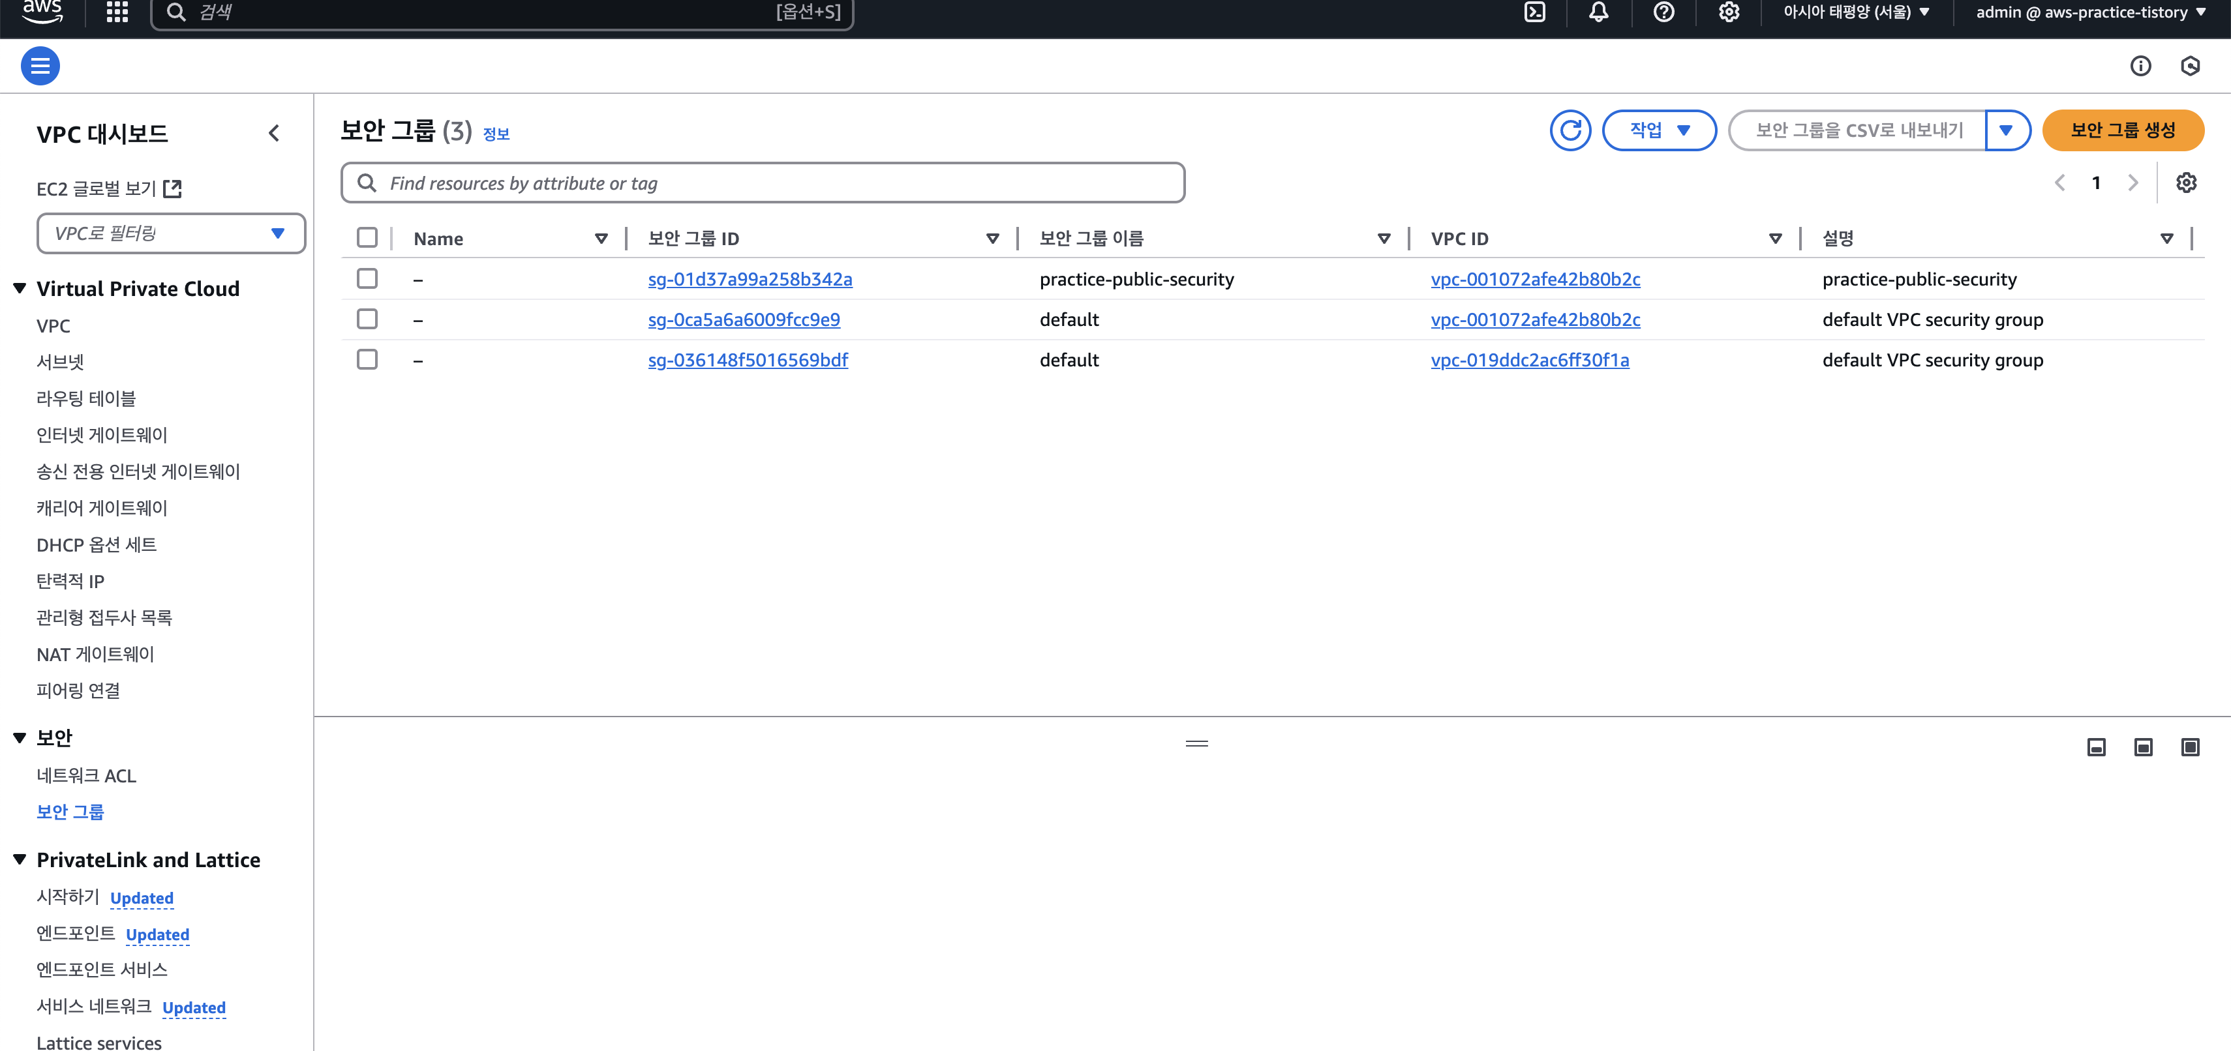Click the Find resources search field

762,184
